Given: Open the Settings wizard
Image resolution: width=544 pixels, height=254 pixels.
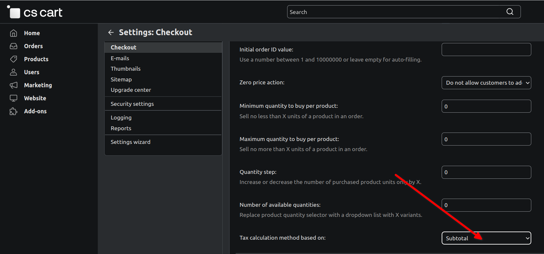Looking at the screenshot, I should tap(130, 142).
